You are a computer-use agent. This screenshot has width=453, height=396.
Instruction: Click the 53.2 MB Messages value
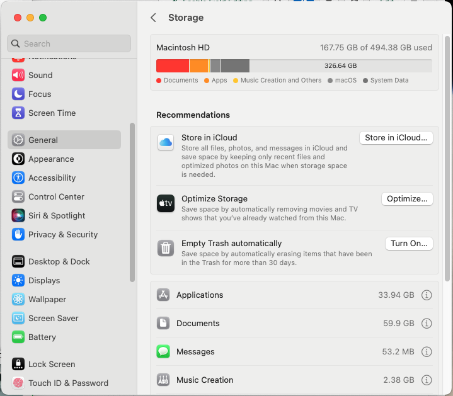398,351
